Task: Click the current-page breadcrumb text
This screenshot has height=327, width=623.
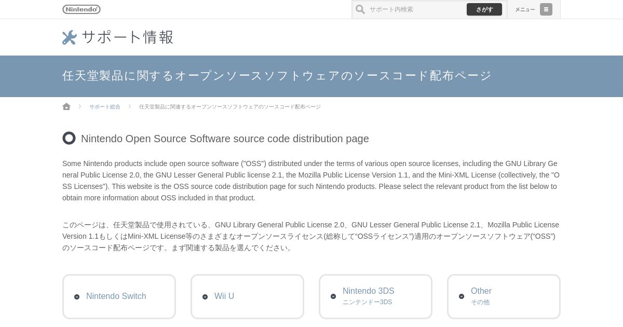Action: coord(229,107)
